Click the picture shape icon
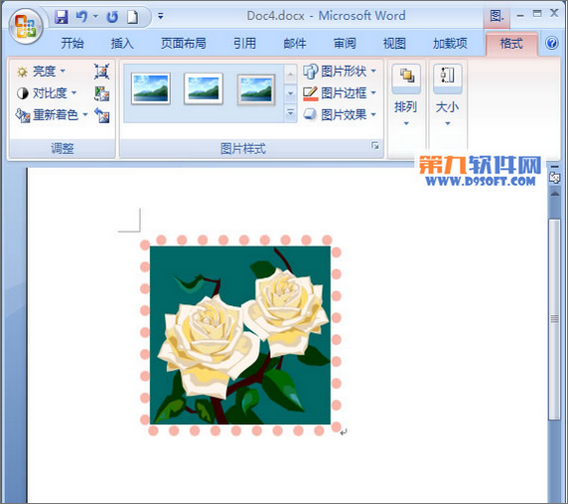The width and height of the screenshot is (568, 504). 311,72
